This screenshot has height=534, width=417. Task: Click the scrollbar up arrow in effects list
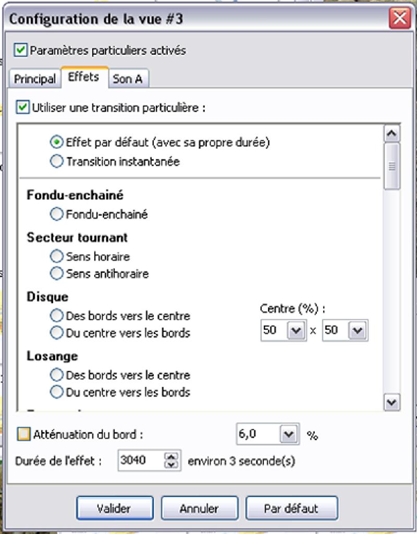pos(392,134)
